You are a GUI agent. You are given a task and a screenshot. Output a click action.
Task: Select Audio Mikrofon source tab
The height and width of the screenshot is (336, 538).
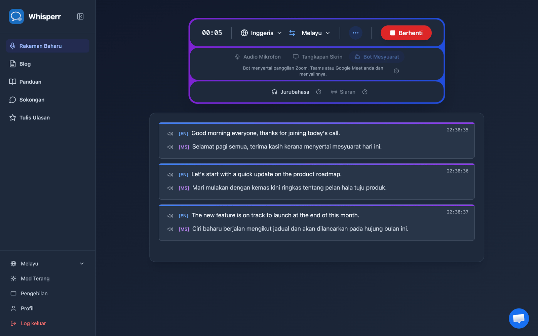click(258, 57)
